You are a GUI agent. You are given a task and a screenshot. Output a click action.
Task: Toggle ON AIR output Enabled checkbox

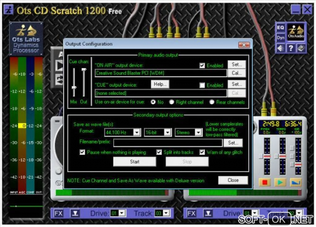pos(202,65)
